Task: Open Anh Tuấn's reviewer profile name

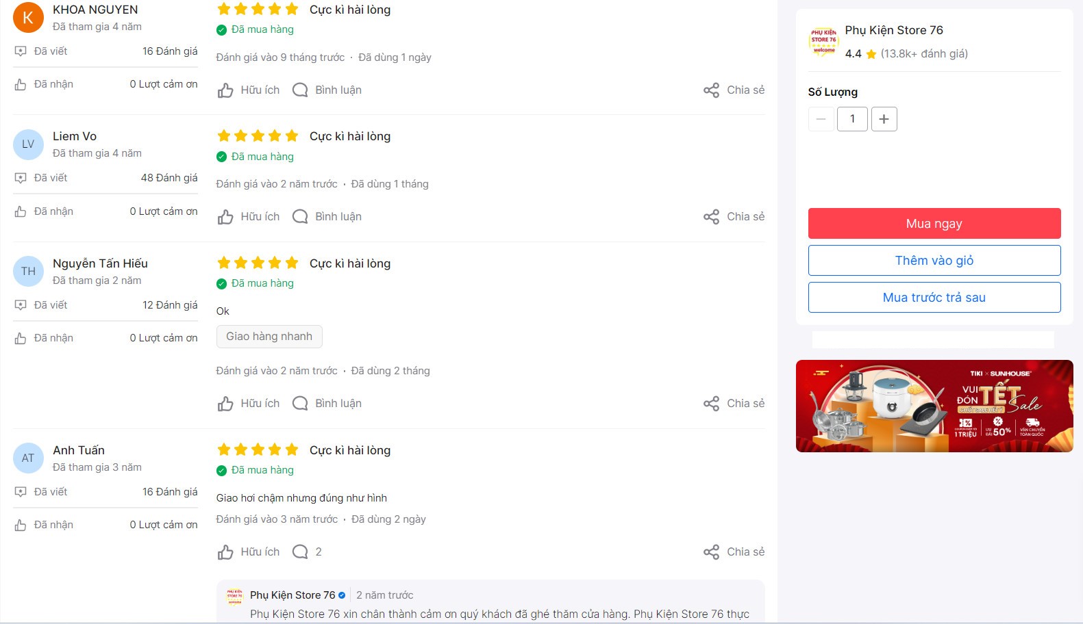Action: (x=79, y=450)
